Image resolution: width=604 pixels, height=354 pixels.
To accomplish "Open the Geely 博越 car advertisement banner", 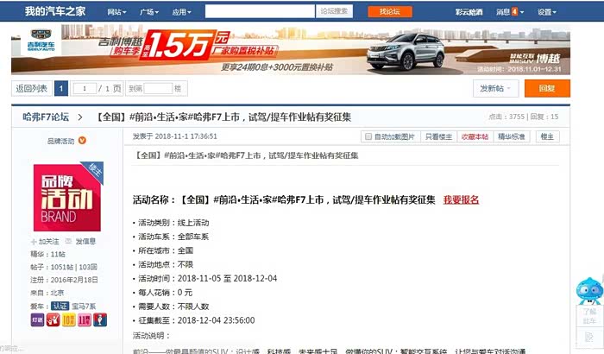I will pyautogui.click(x=291, y=49).
